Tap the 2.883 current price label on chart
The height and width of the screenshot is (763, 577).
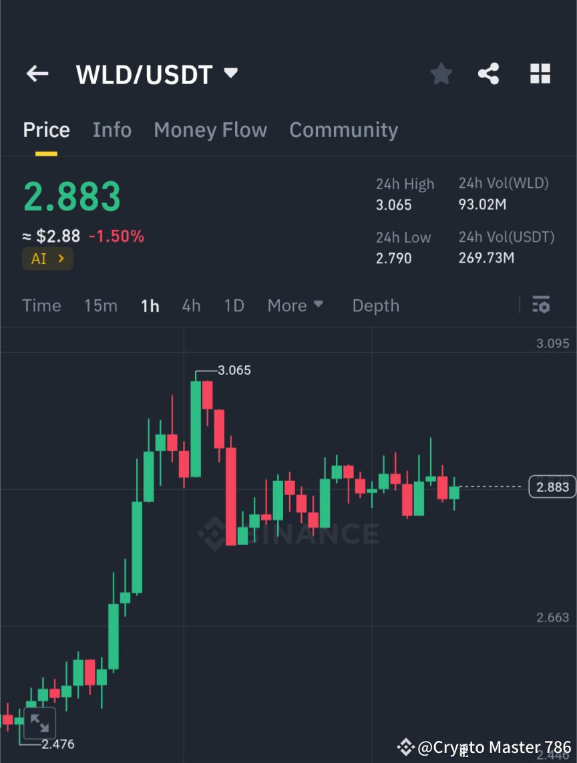point(552,486)
